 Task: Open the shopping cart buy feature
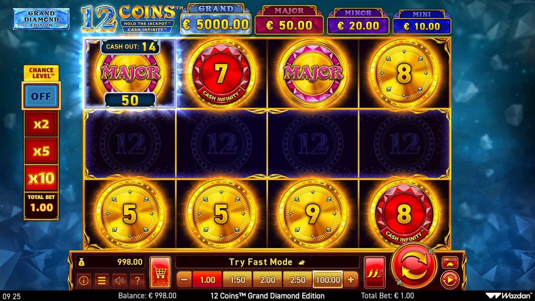(x=160, y=272)
